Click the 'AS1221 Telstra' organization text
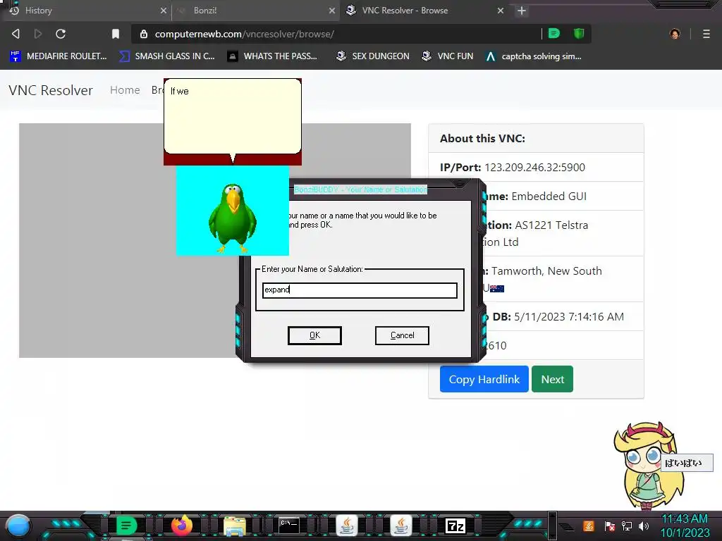Screen dimensions: 722x541 [551, 225]
